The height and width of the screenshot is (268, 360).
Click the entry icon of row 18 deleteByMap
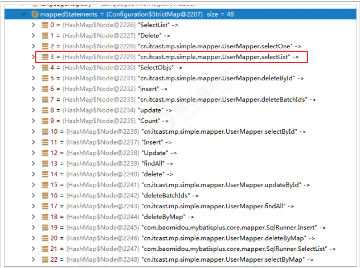click(46, 217)
